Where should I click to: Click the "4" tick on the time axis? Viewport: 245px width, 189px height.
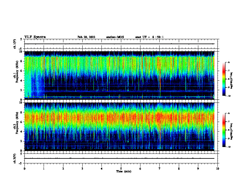point(102,169)
